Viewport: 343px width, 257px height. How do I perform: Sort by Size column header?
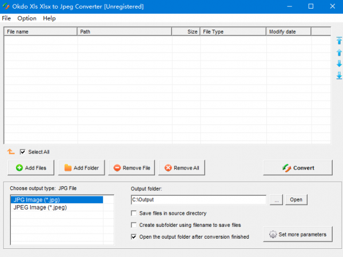pyautogui.click(x=186, y=31)
